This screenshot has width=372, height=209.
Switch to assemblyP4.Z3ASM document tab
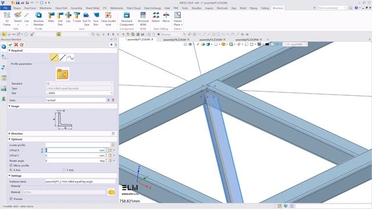(x=174, y=39)
